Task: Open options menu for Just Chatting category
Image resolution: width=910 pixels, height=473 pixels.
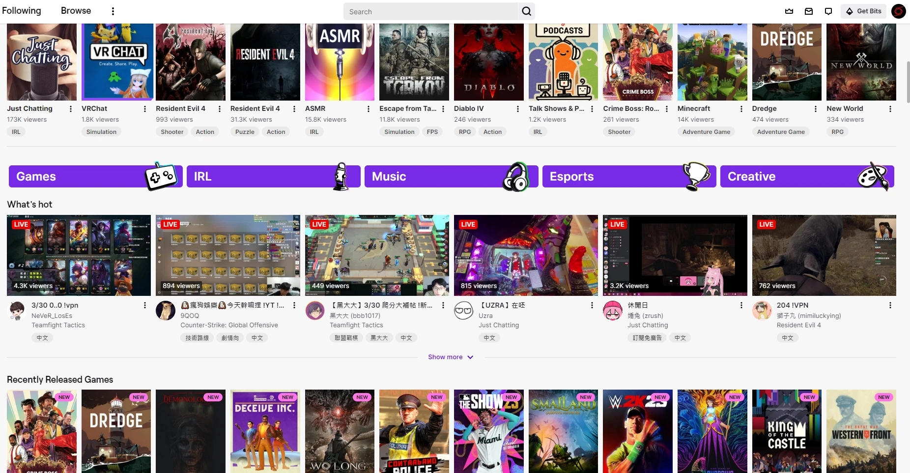Action: tap(70, 109)
